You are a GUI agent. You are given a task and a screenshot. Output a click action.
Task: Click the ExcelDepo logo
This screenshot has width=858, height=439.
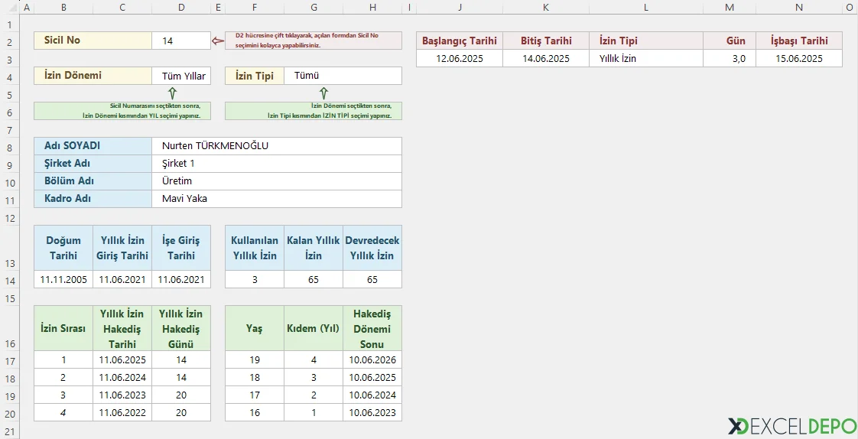(791, 425)
